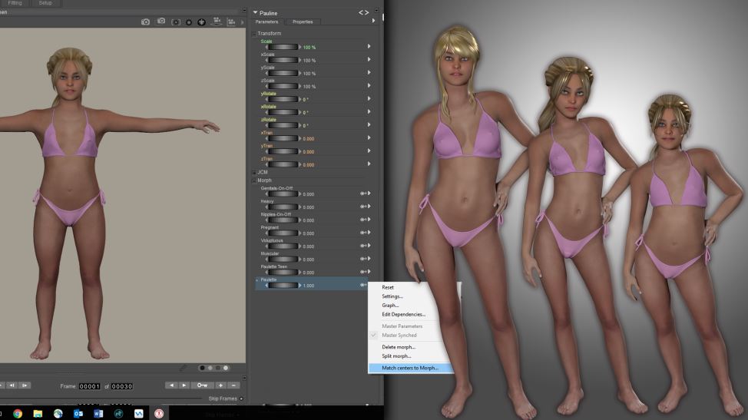Click the Paulette morph dial slider
Screen dimensions: 748x420
[283, 286]
